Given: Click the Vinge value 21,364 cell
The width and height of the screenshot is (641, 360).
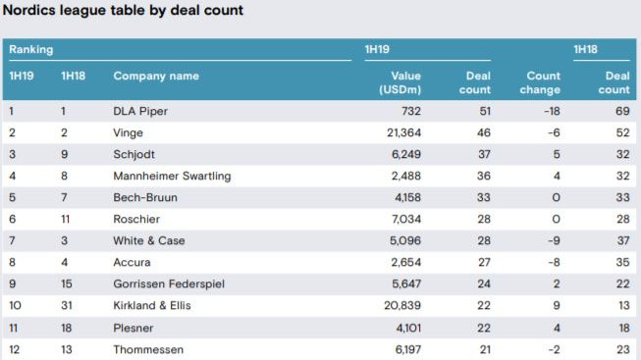Looking at the screenshot, I should 403,132.
